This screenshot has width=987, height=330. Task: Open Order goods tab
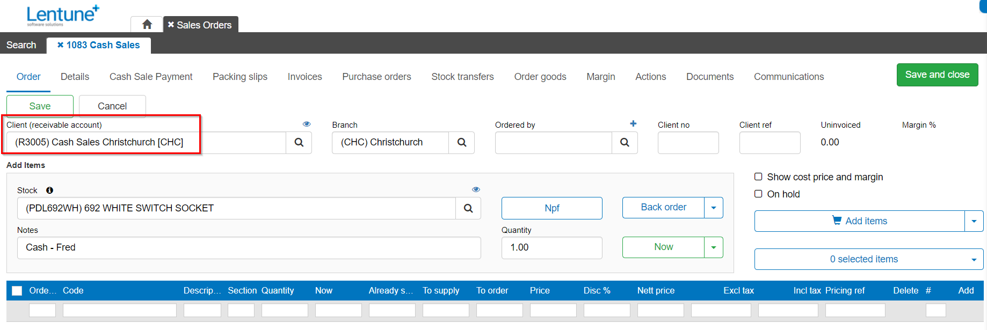(x=540, y=77)
